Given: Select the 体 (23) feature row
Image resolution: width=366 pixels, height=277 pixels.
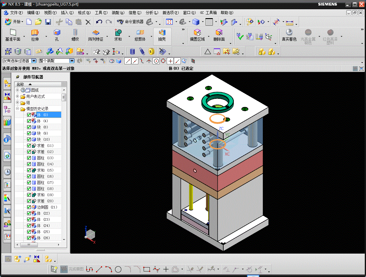Looking at the screenshot, I should point(43,219).
